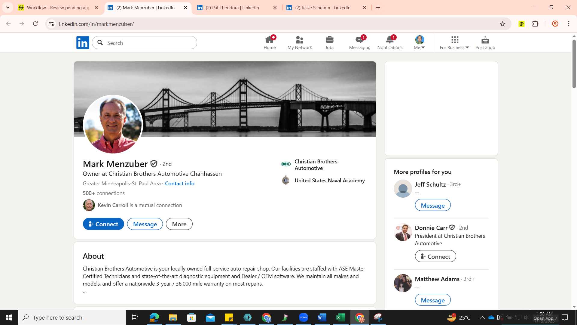Image resolution: width=577 pixels, height=325 pixels.
Task: Expand the Me profile menu
Action: [x=420, y=43]
